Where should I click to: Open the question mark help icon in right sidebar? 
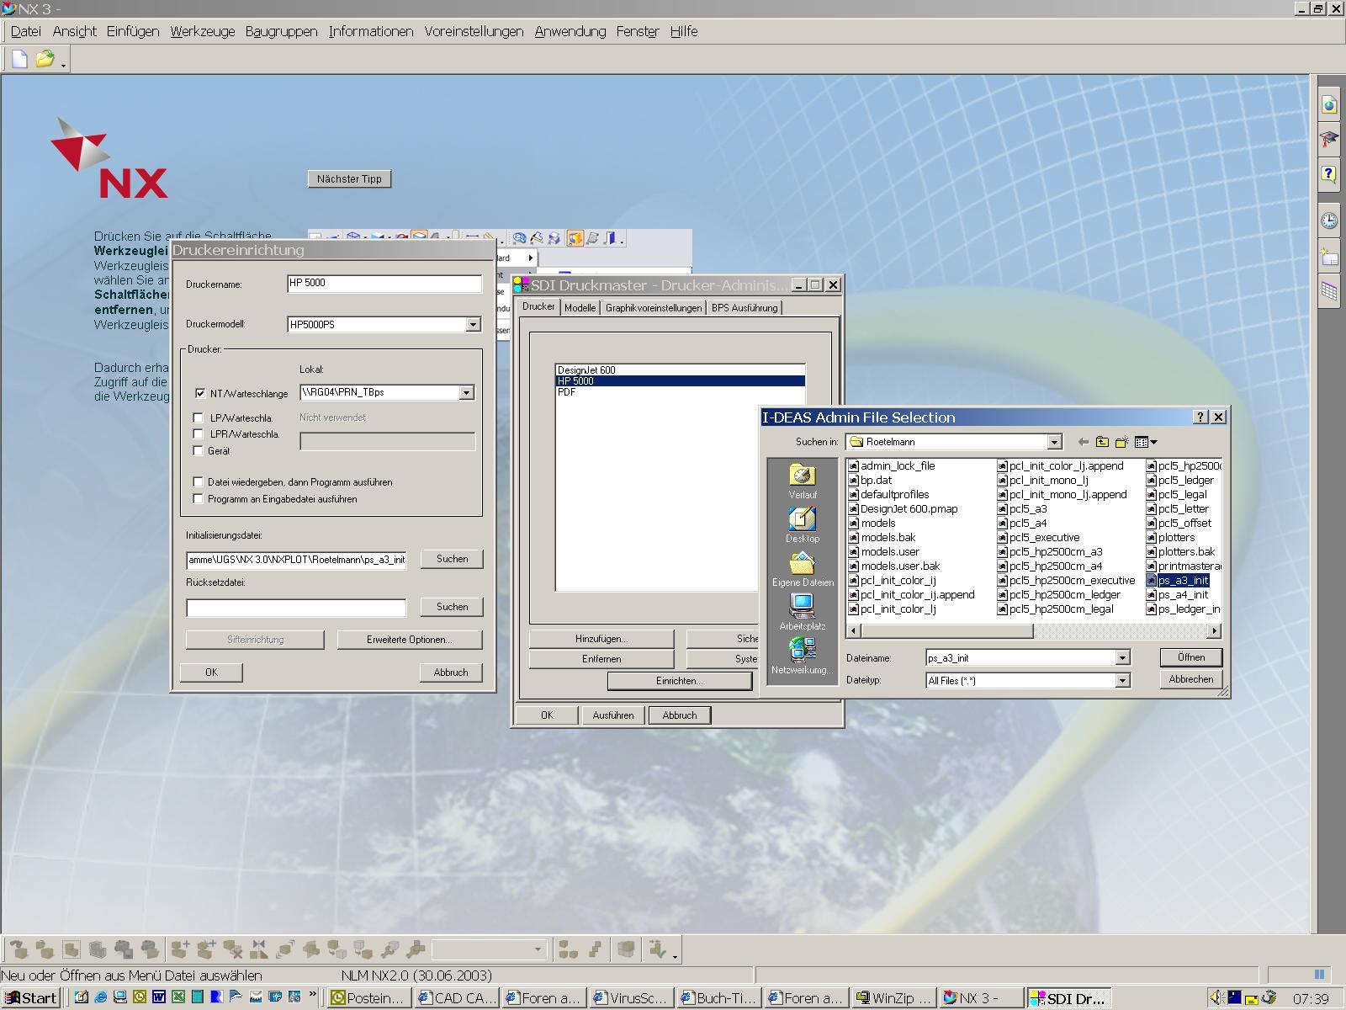point(1329,174)
